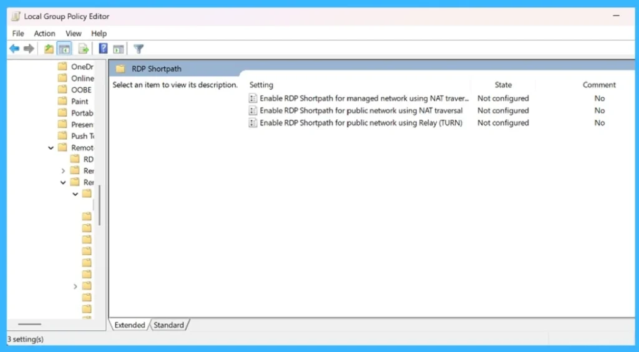This screenshot has width=639, height=352.
Task: Sort by the Comment column header
Action: click(x=598, y=85)
